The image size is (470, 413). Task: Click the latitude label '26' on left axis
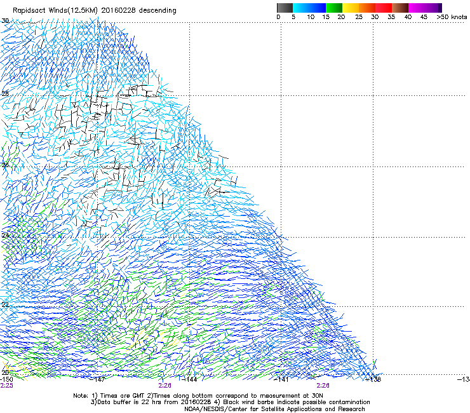click(x=5, y=165)
